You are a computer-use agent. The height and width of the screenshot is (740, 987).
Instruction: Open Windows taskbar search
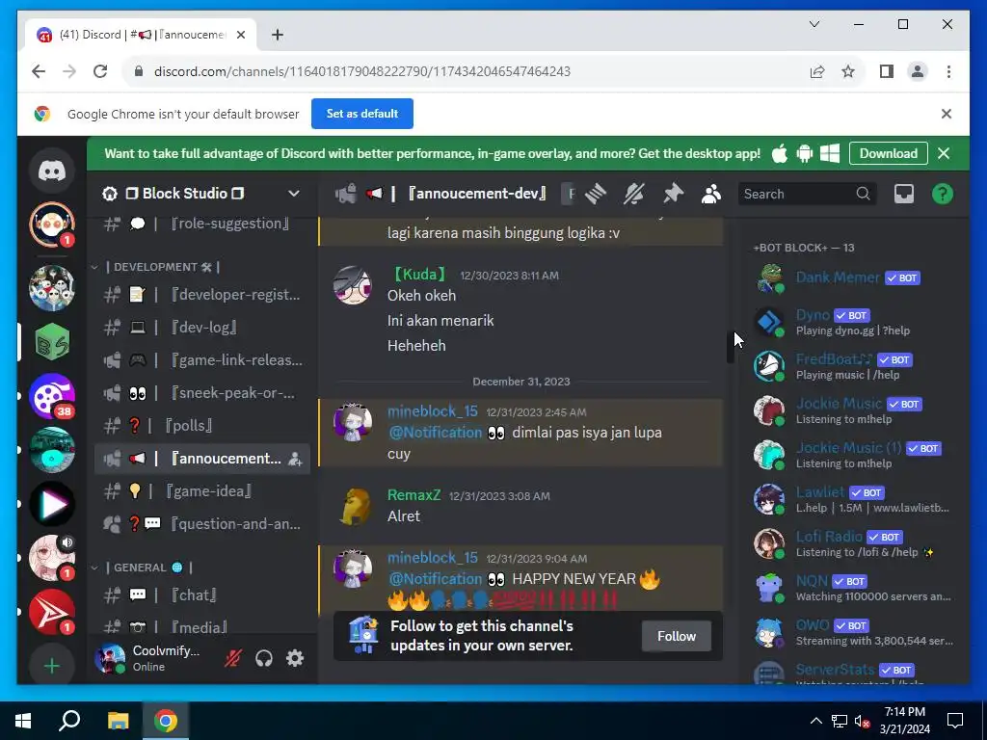69,721
